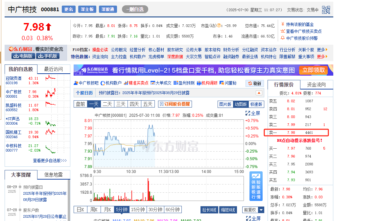377x221 pixels.
Task: Select 日K chart type
Action: (x=81, y=210)
